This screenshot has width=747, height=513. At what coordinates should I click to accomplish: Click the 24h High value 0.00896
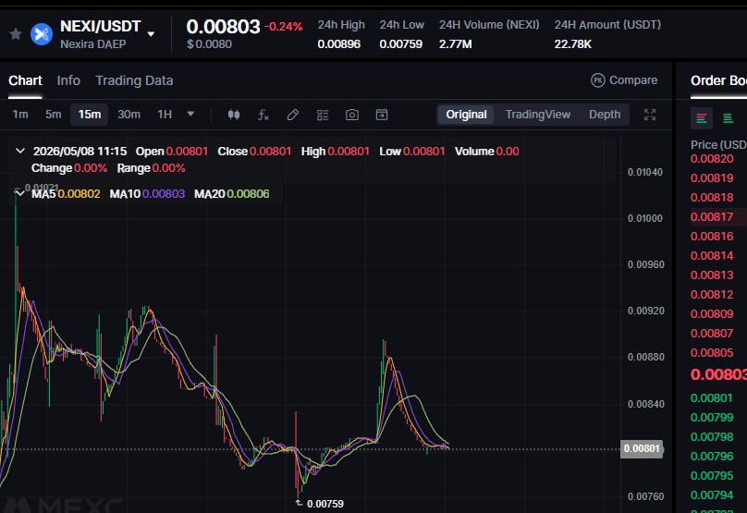click(x=338, y=44)
